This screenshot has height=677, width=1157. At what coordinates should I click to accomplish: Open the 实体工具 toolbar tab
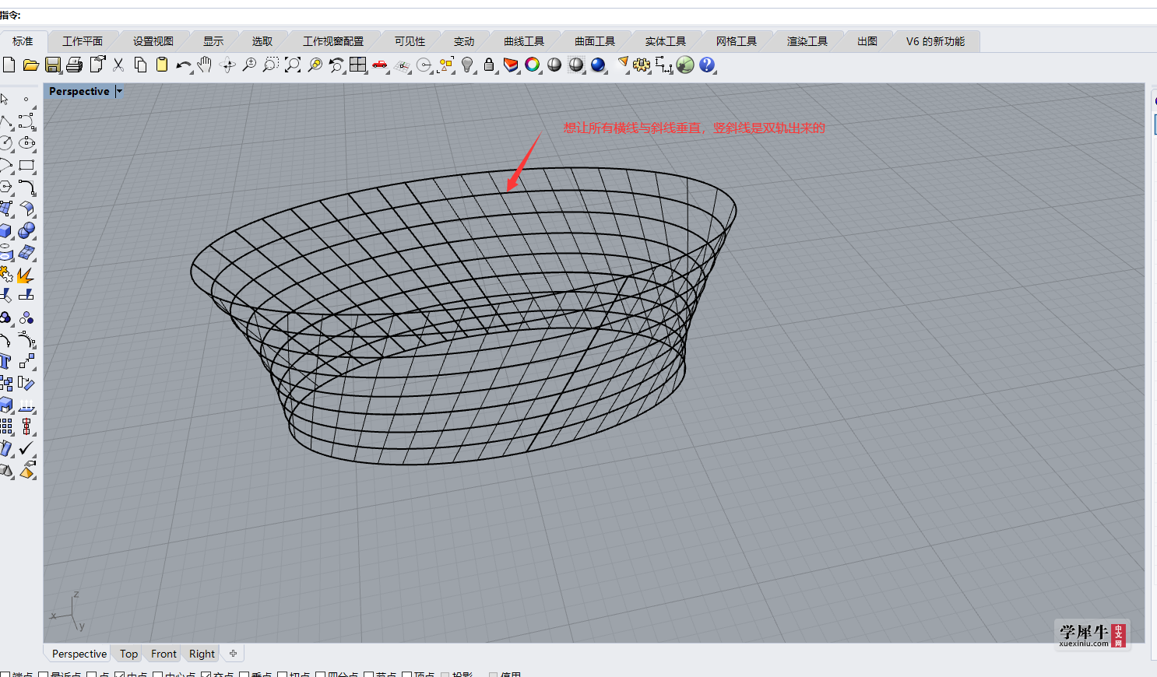coord(666,41)
